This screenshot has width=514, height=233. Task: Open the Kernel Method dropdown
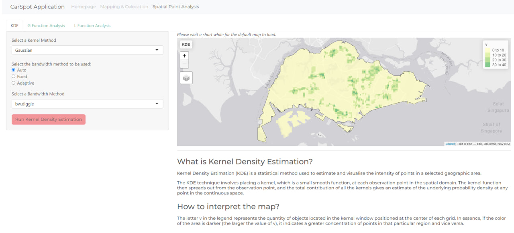pyautogui.click(x=87, y=50)
